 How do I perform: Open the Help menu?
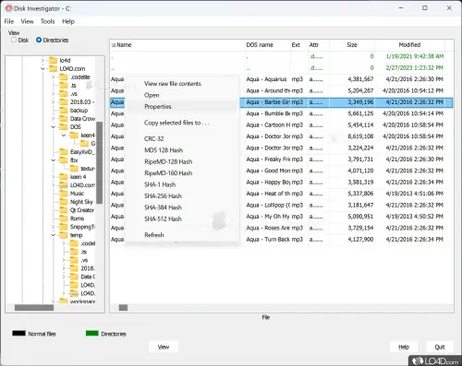(x=68, y=21)
